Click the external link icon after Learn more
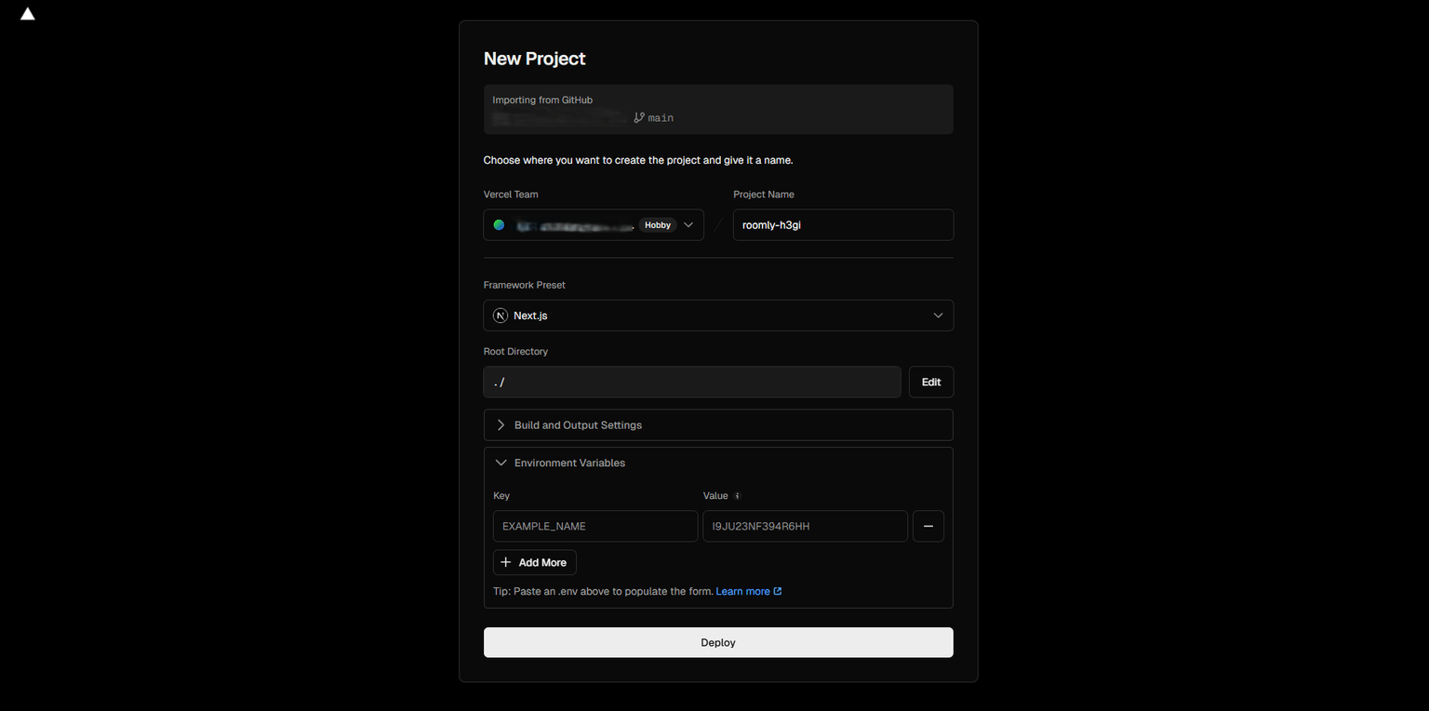This screenshot has height=711, width=1429. 778,591
